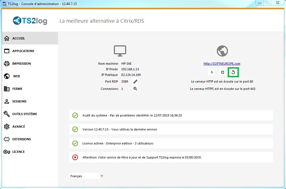This screenshot has height=189, width=286.
Task: Click the window icon beside Applications
Action: (7, 51)
